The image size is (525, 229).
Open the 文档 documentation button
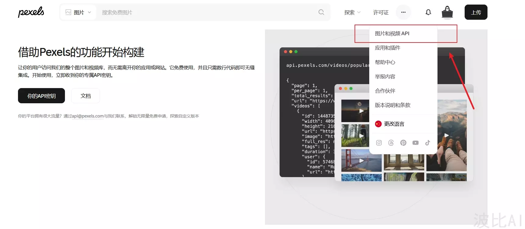86,96
